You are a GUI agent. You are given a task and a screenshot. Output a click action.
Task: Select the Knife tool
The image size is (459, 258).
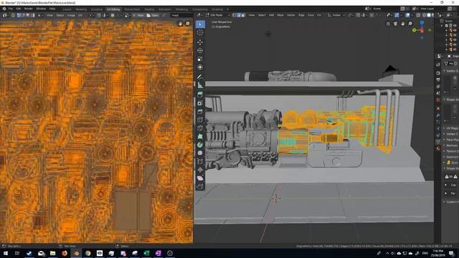click(x=200, y=128)
